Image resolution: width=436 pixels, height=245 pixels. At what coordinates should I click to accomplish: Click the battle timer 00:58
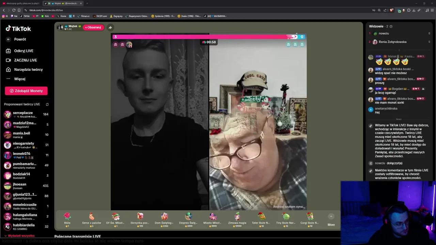point(209,42)
